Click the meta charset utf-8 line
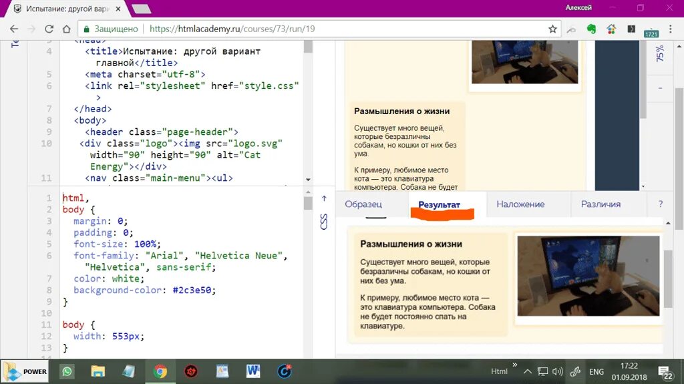684x384 pixels. click(x=145, y=74)
